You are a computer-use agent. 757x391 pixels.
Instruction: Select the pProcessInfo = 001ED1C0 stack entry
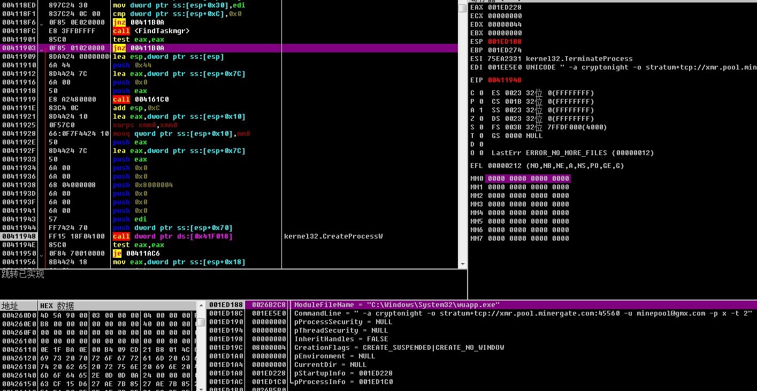(343, 382)
